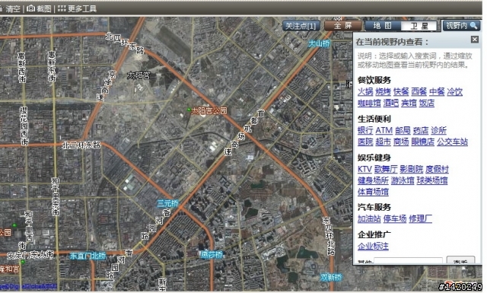
Task: Click the 东直门北桥 label on the map
Action: pyautogui.click(x=88, y=256)
